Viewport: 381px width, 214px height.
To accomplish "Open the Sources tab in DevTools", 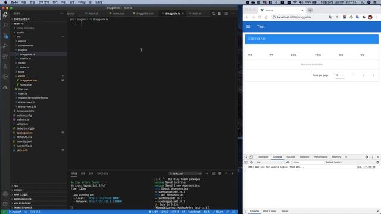I will [291, 157].
